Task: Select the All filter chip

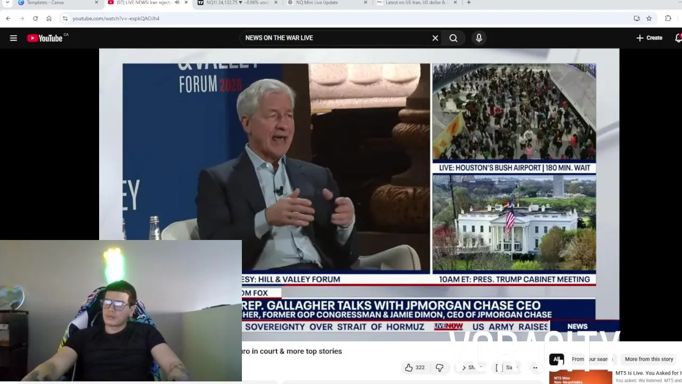Action: pos(557,359)
